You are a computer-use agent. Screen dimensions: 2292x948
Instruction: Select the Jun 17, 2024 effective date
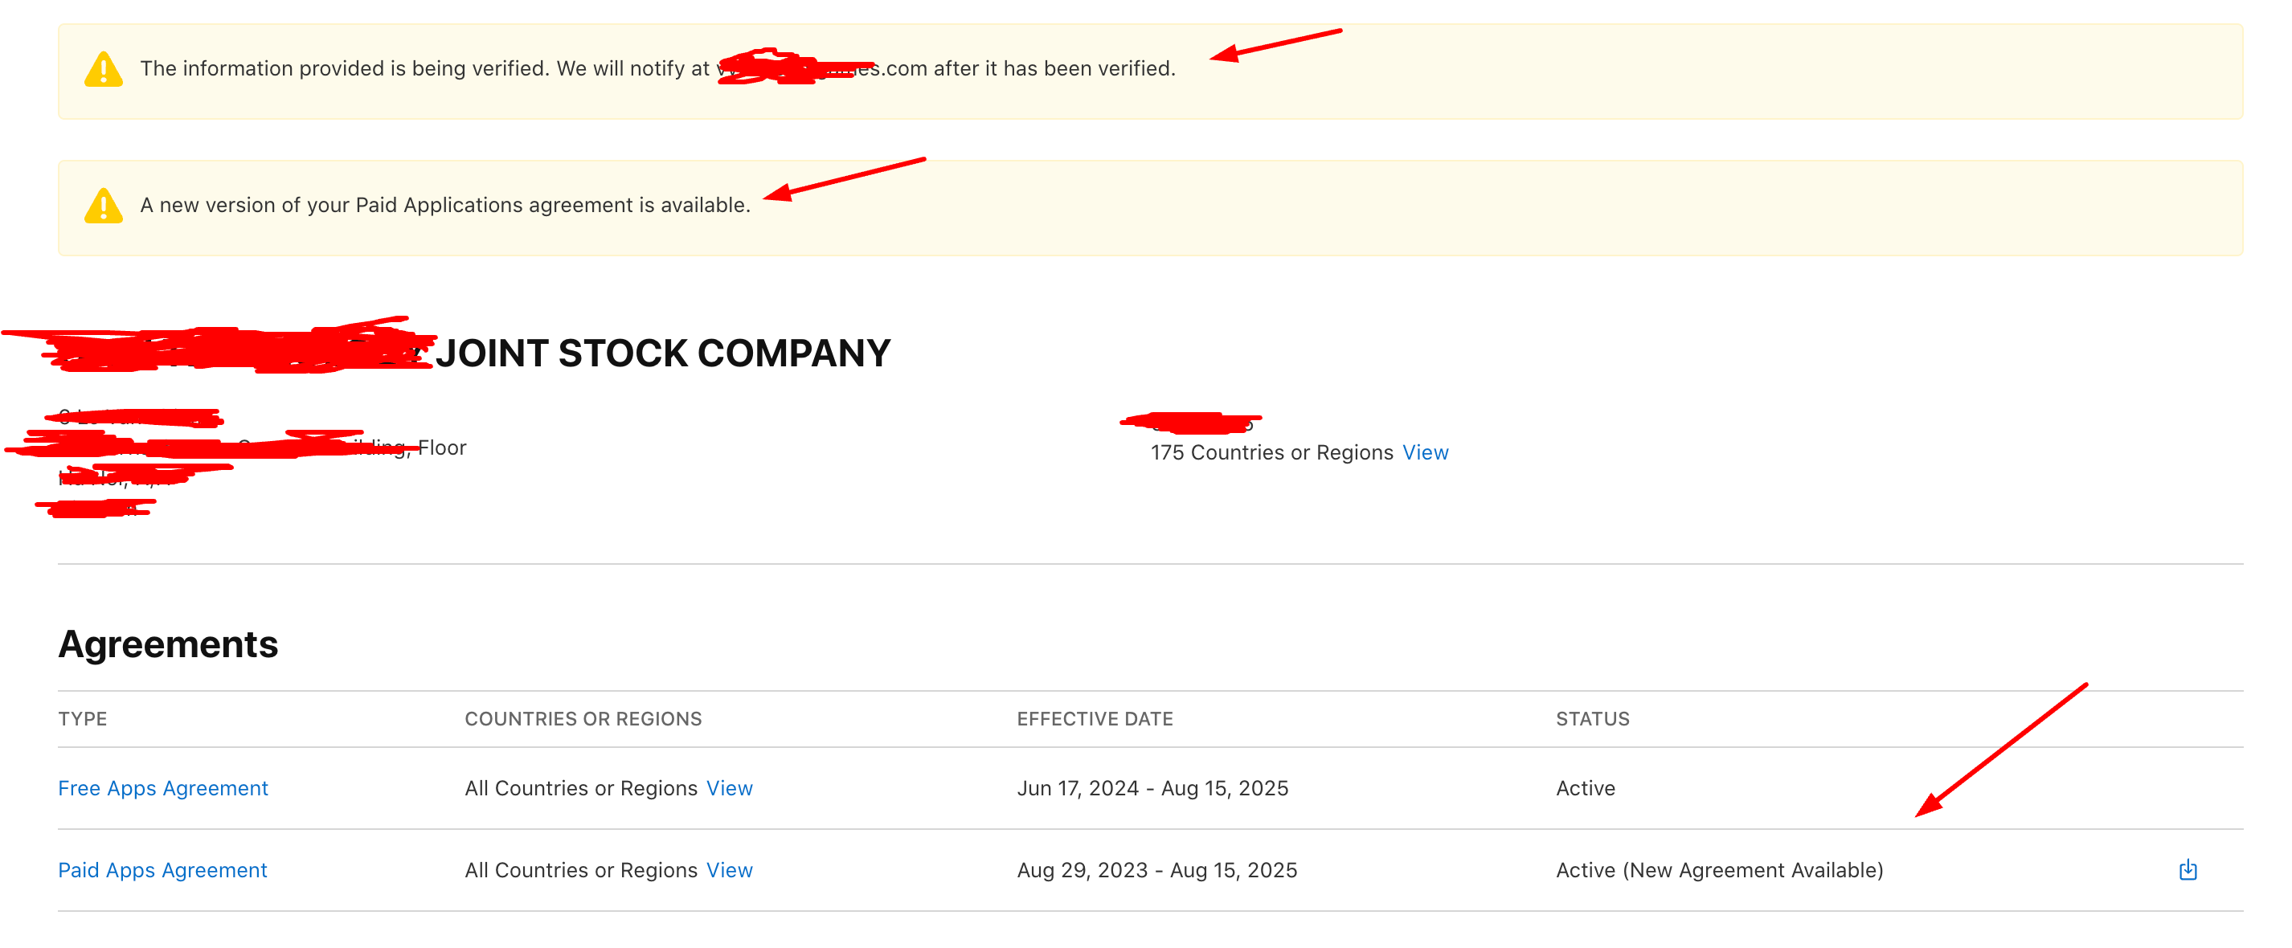pyautogui.click(x=1078, y=788)
